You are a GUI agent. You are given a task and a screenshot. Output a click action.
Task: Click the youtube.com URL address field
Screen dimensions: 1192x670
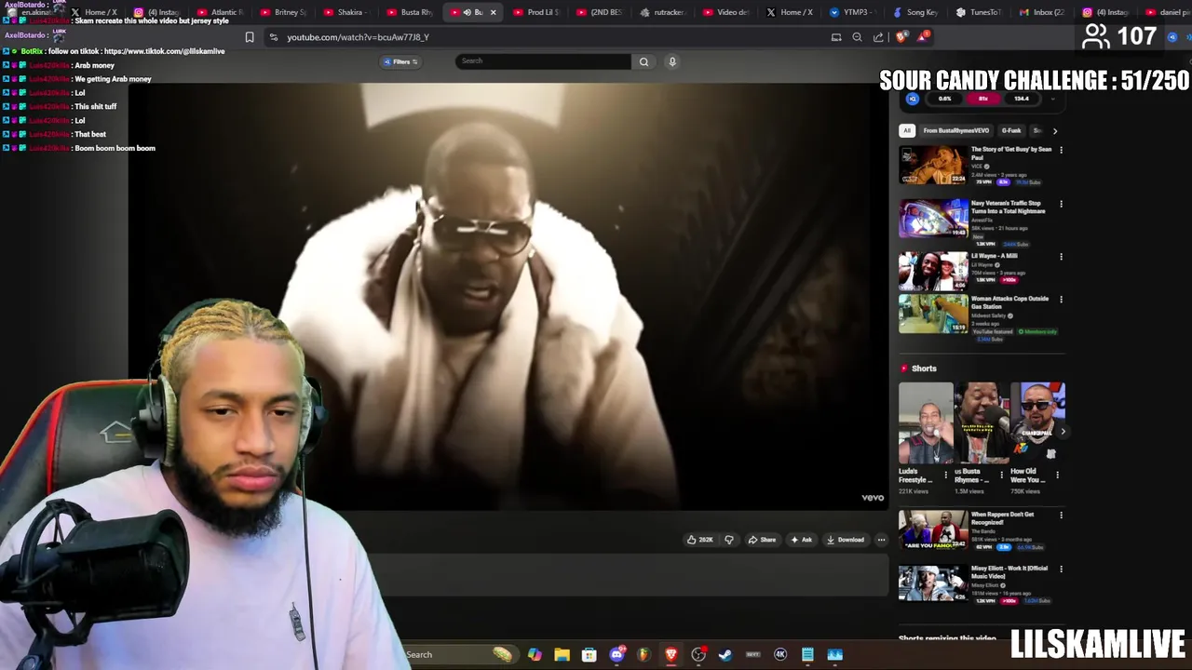tap(358, 37)
